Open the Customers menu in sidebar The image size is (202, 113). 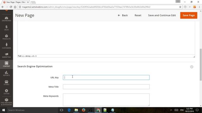point(6,46)
